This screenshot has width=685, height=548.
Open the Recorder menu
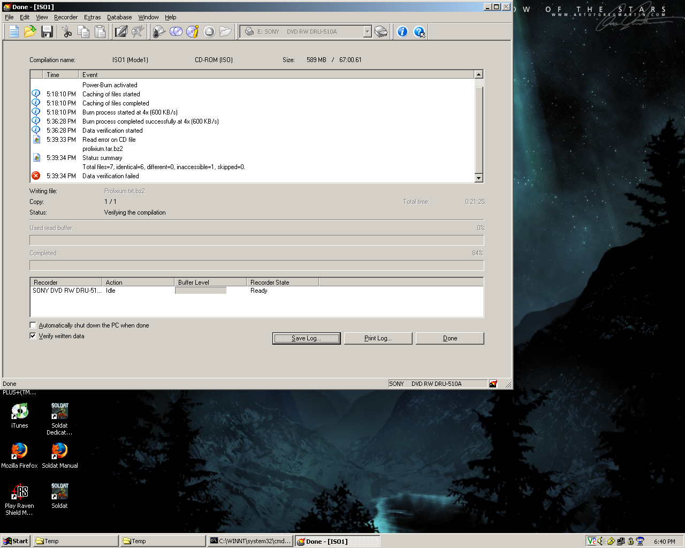coord(66,17)
